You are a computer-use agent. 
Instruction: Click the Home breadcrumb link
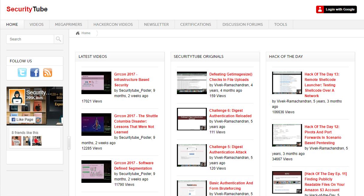point(86,33)
